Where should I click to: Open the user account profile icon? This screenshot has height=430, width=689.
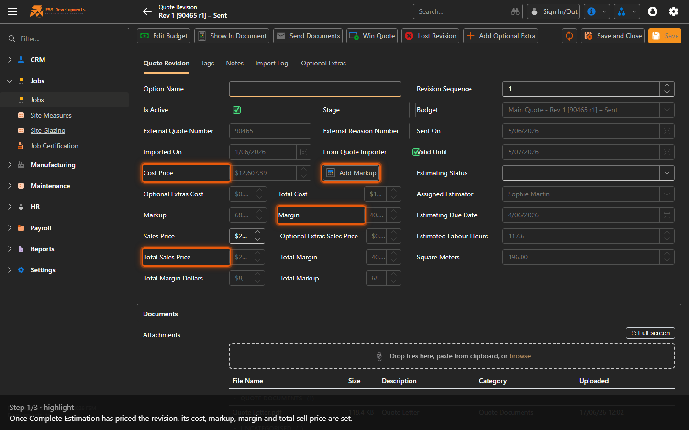(653, 11)
